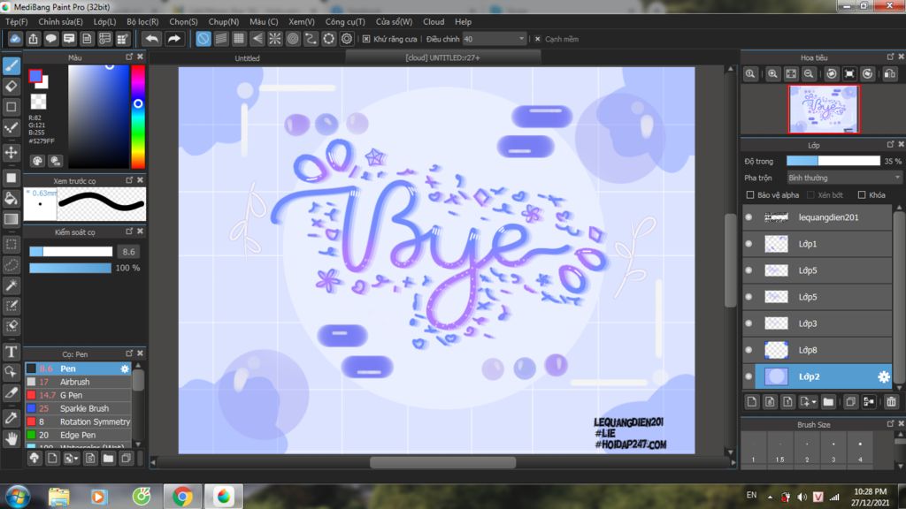Select the Edge Pen brush
The width and height of the screenshot is (906, 509).
pyautogui.click(x=79, y=435)
